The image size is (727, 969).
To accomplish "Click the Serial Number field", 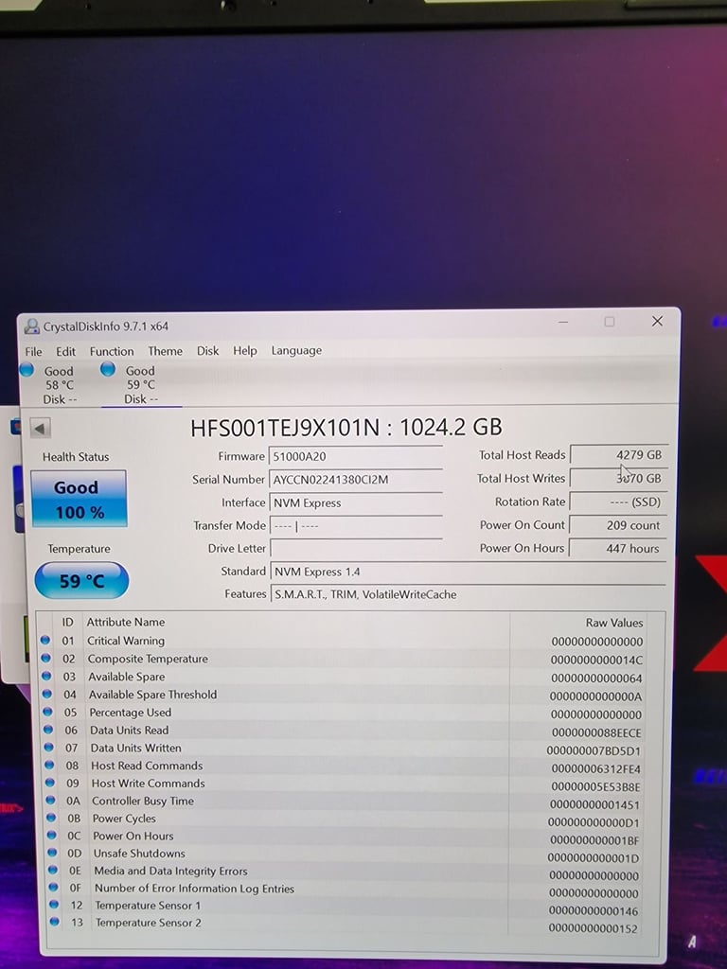I will click(x=356, y=480).
